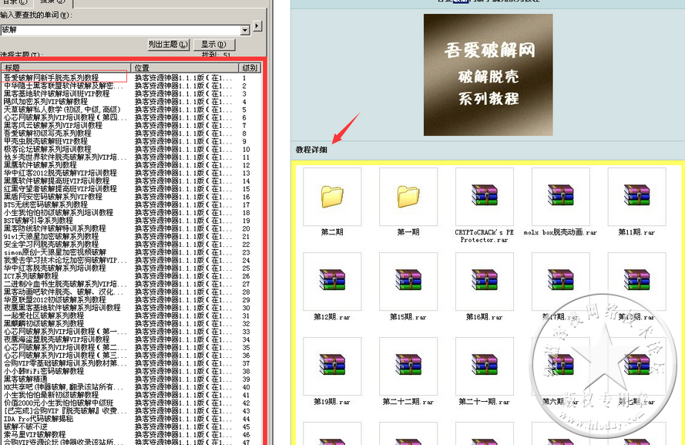Select result 黑客风云破解系列VIP培训教程

[53, 125]
